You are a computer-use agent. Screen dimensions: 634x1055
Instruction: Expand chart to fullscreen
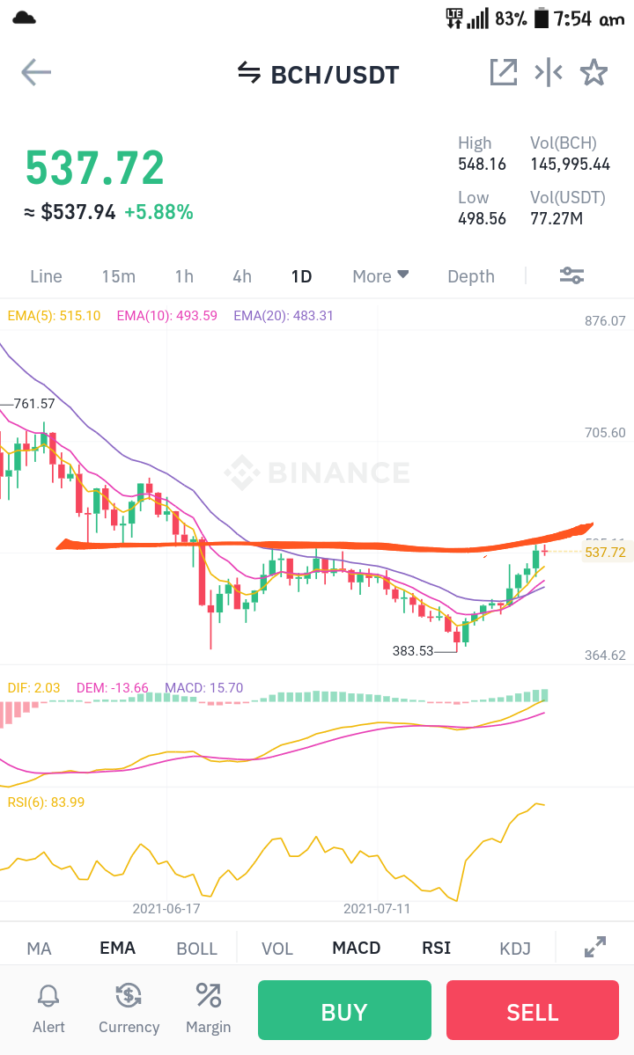[595, 947]
